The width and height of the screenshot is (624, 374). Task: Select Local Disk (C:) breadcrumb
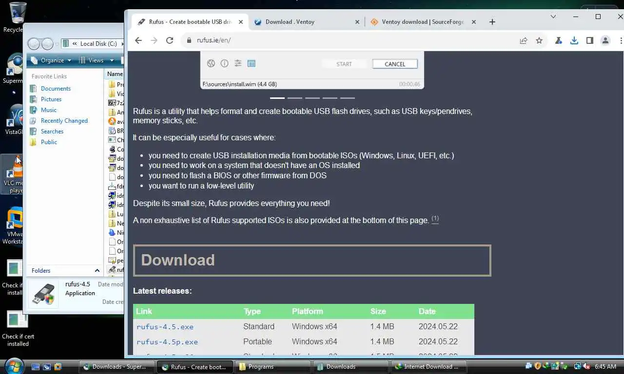(98, 44)
